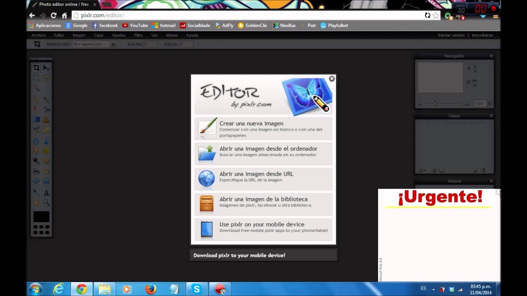Click the browser reload button

(x=54, y=15)
